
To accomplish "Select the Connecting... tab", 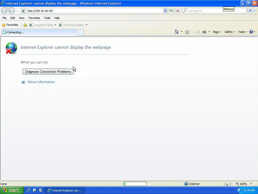I will coord(39,32).
